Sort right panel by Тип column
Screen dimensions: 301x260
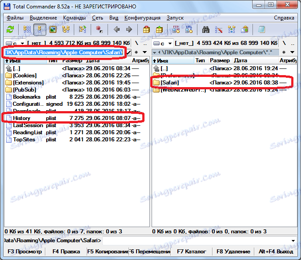tap(201, 60)
